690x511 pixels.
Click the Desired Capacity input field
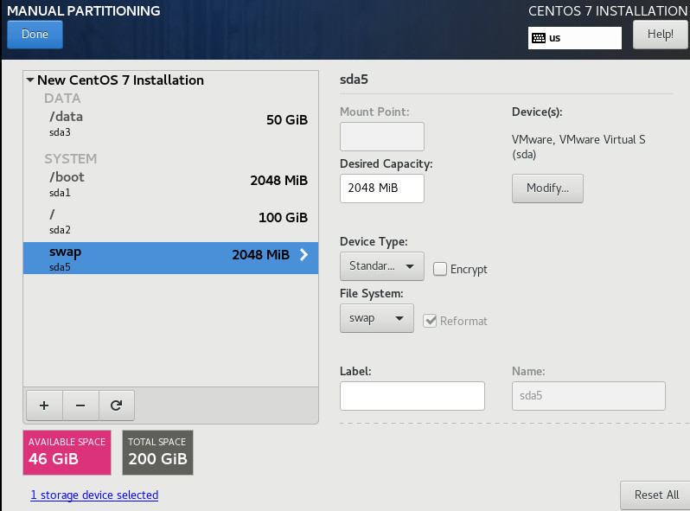(381, 188)
